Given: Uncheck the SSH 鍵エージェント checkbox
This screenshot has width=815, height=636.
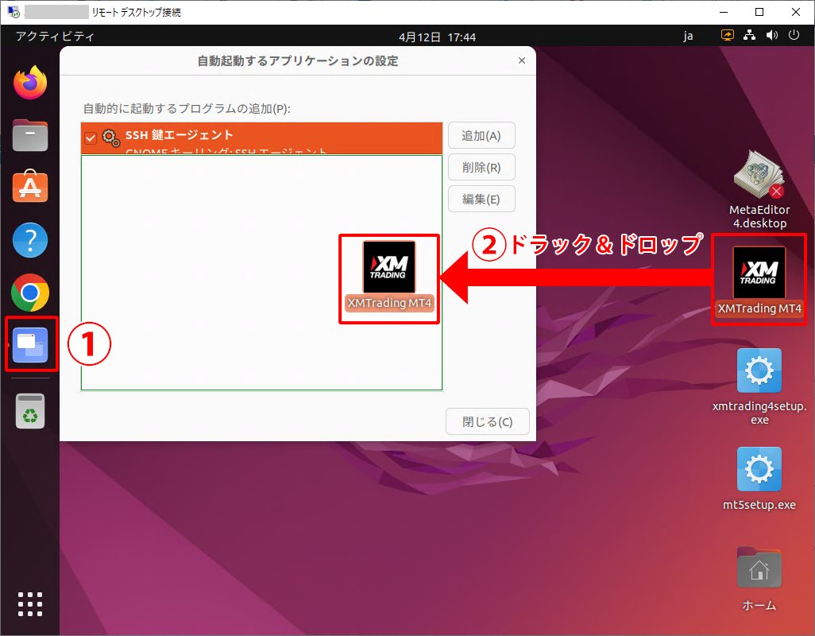Looking at the screenshot, I should coord(91,138).
